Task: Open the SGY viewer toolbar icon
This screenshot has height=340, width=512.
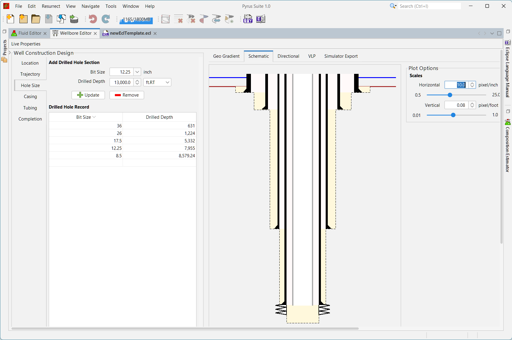Action: (x=248, y=19)
